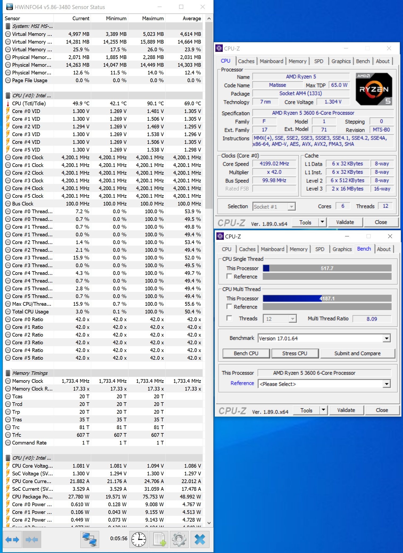This screenshot has height=553, width=403.
Task: Open the Threads count dropdown showing 12
Action: click(280, 319)
